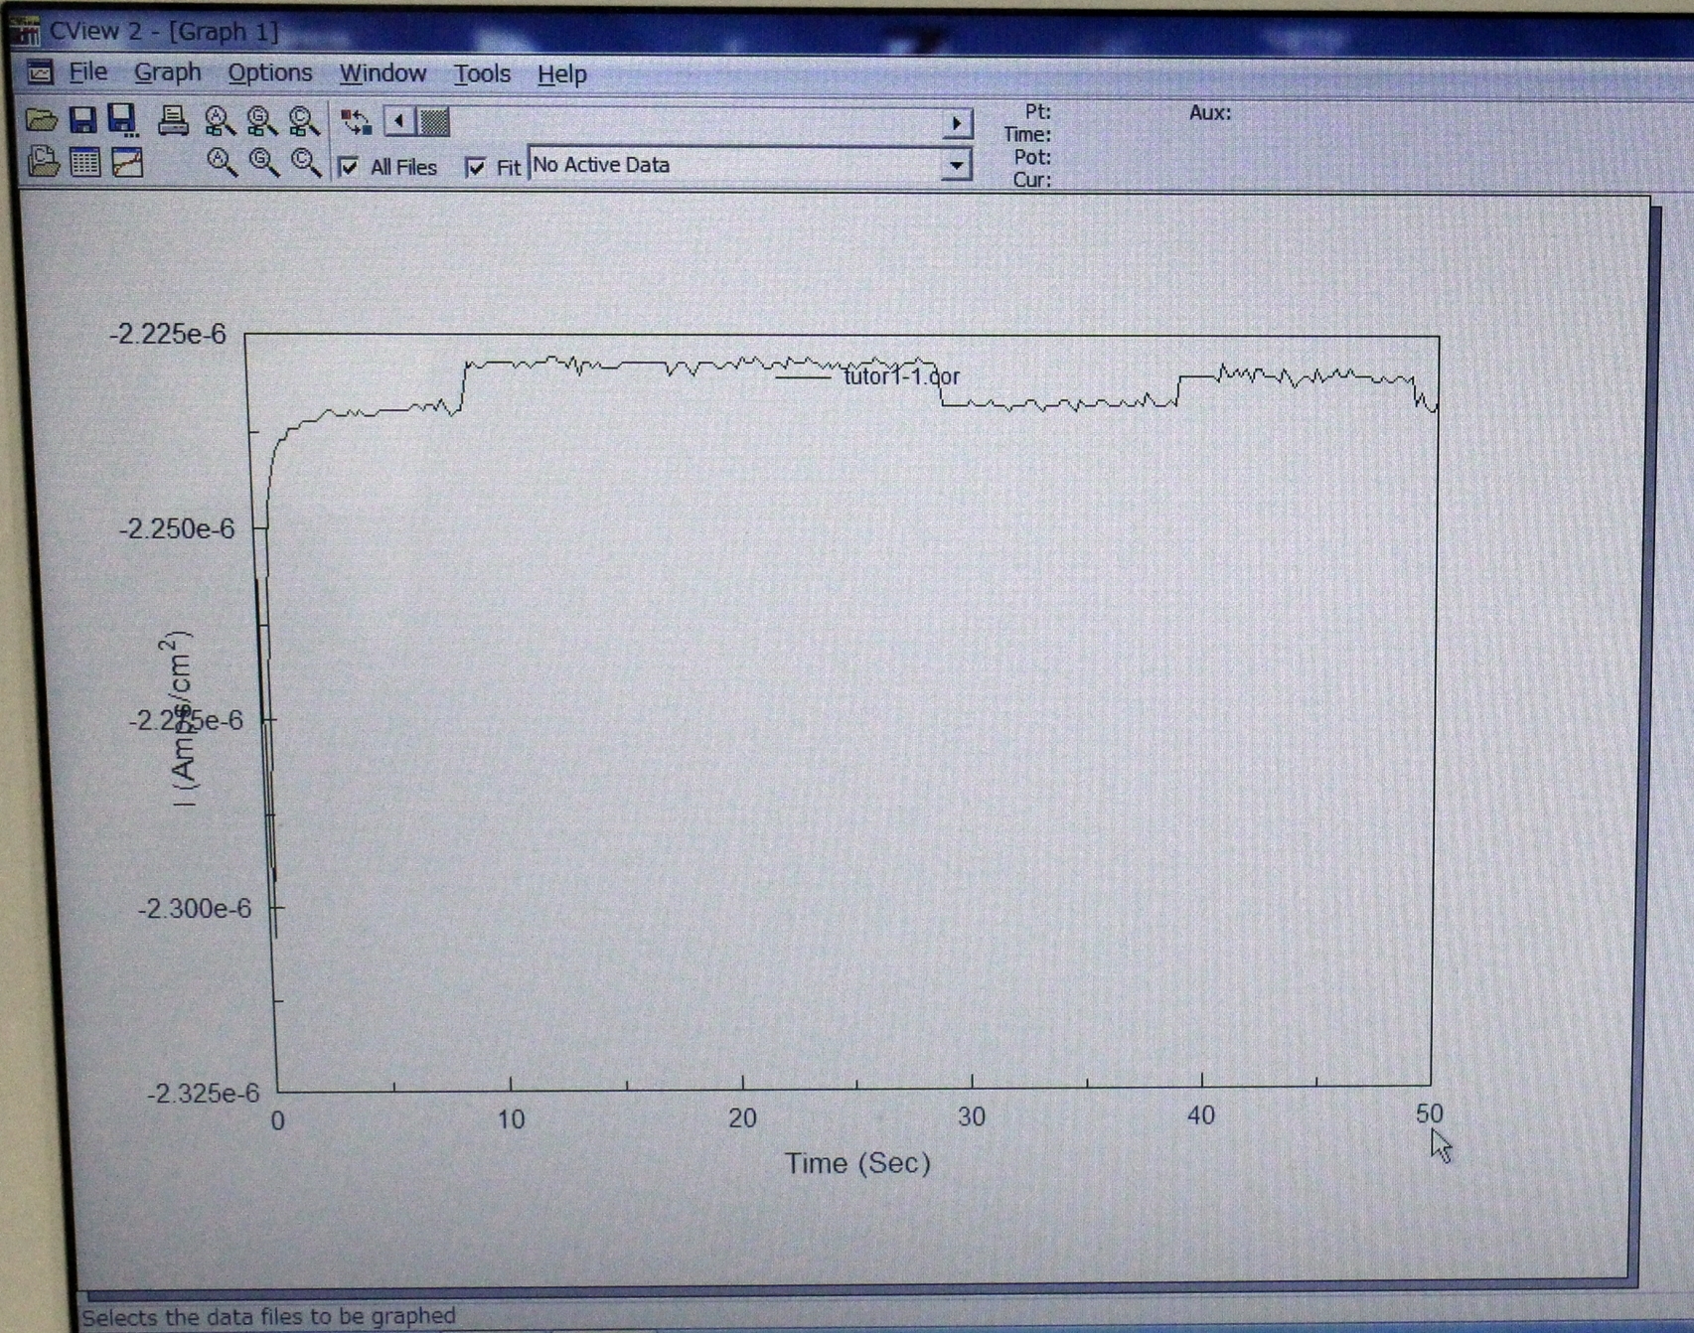Click the Save As floppy icon with dots
1694x1333 pixels.
pyautogui.click(x=123, y=120)
